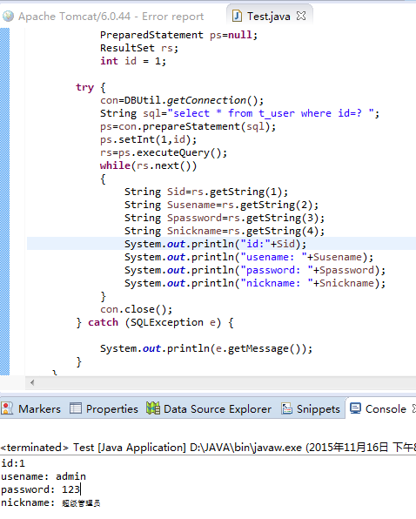Click console output 'id:1'
The image size is (416, 519).
tap(13, 463)
